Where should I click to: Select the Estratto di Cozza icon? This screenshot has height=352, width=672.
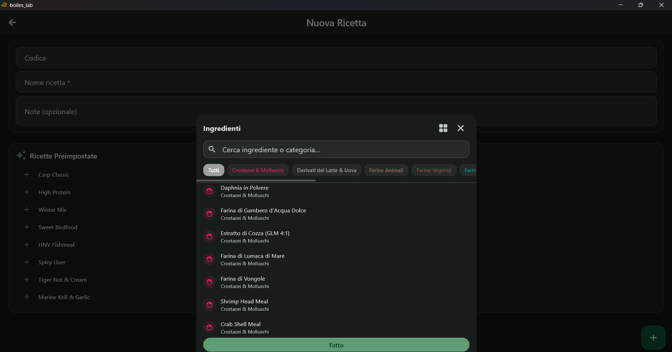[210, 237]
